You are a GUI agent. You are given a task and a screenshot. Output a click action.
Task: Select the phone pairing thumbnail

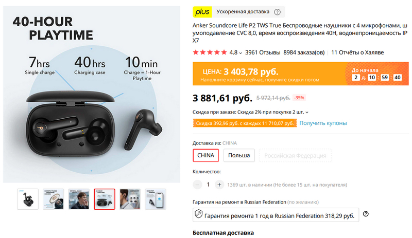click(x=156, y=199)
